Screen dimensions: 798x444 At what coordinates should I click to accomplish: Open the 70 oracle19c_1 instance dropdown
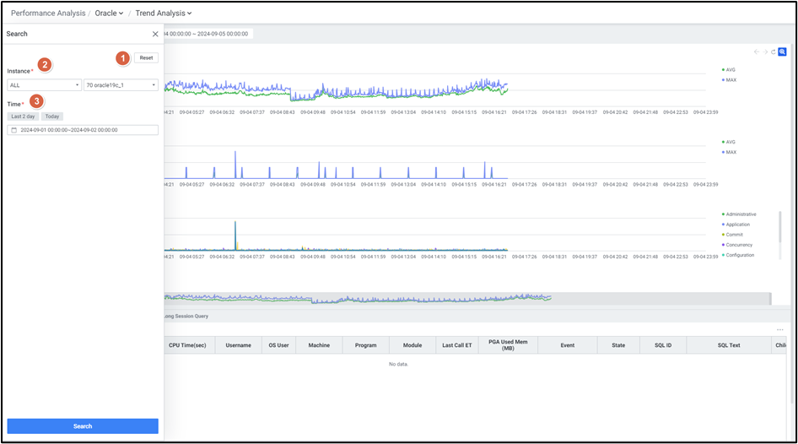(121, 85)
